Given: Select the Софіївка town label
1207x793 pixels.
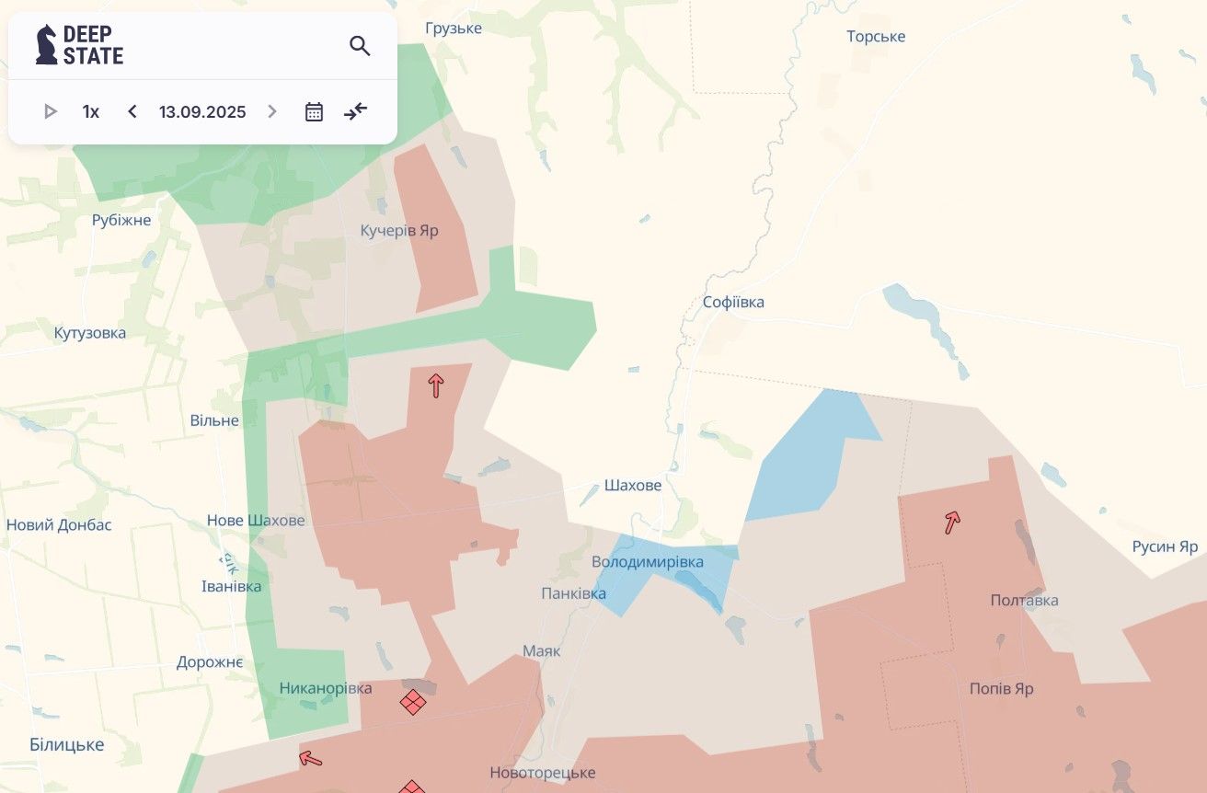Looking at the screenshot, I should (x=733, y=302).
